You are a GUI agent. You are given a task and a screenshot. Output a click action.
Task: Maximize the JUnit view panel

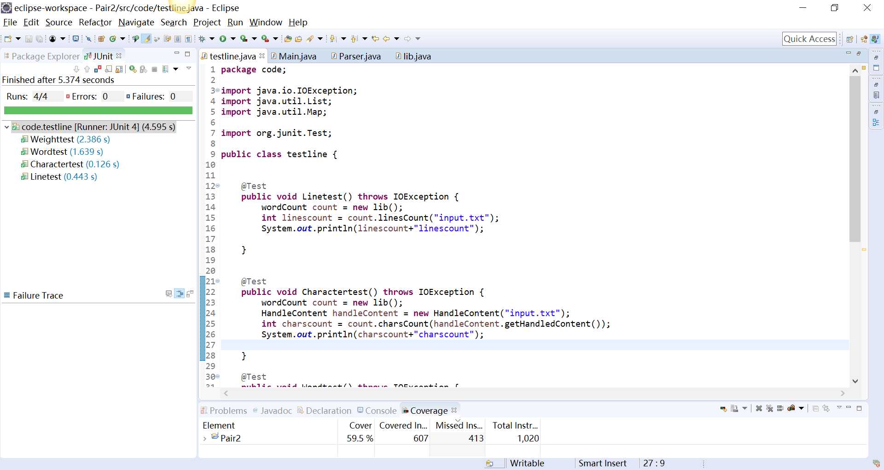(187, 54)
